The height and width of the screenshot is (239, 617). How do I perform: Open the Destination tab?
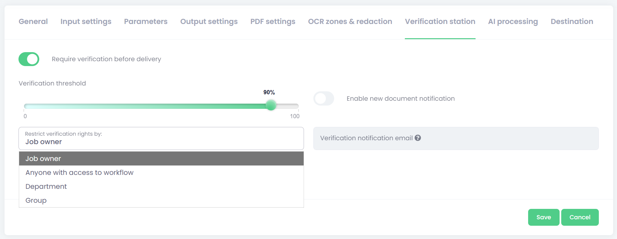tap(572, 22)
